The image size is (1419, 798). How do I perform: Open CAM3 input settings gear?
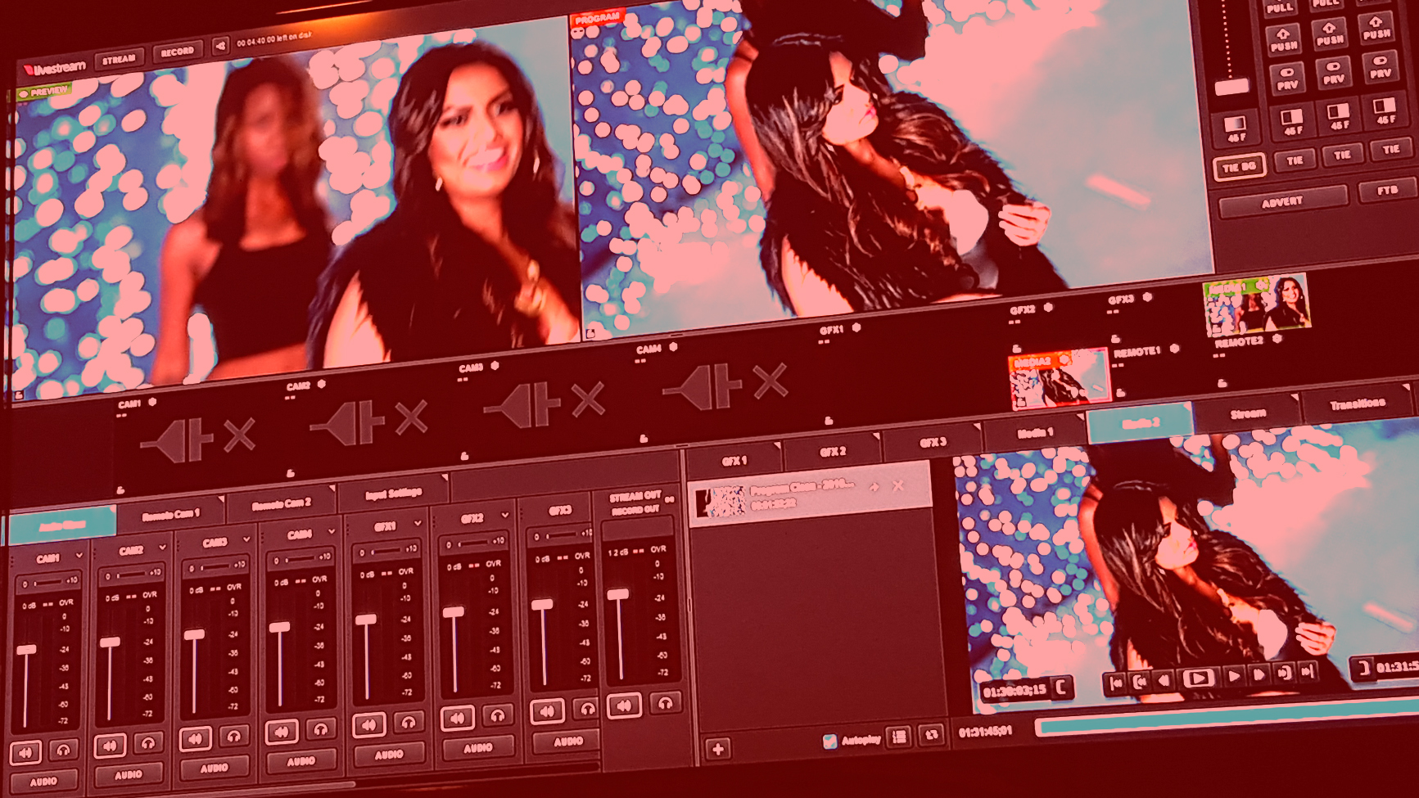tap(495, 366)
